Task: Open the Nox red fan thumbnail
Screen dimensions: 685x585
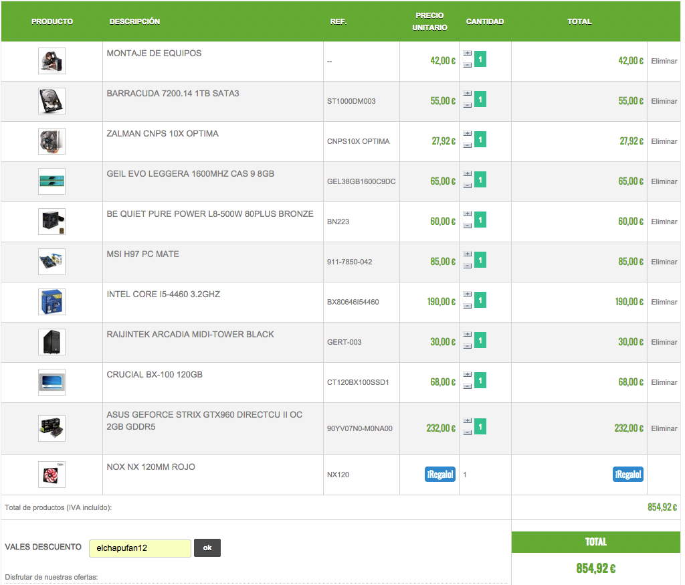Action: point(52,475)
